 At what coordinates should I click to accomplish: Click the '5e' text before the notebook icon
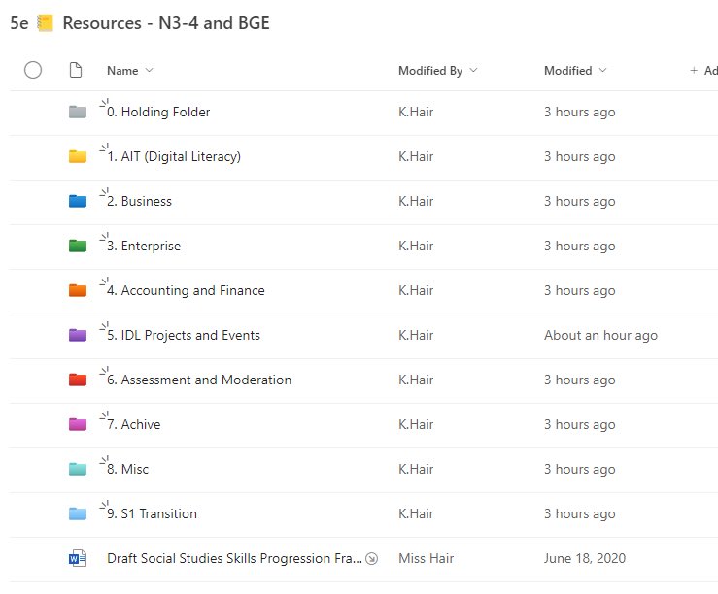click(19, 23)
